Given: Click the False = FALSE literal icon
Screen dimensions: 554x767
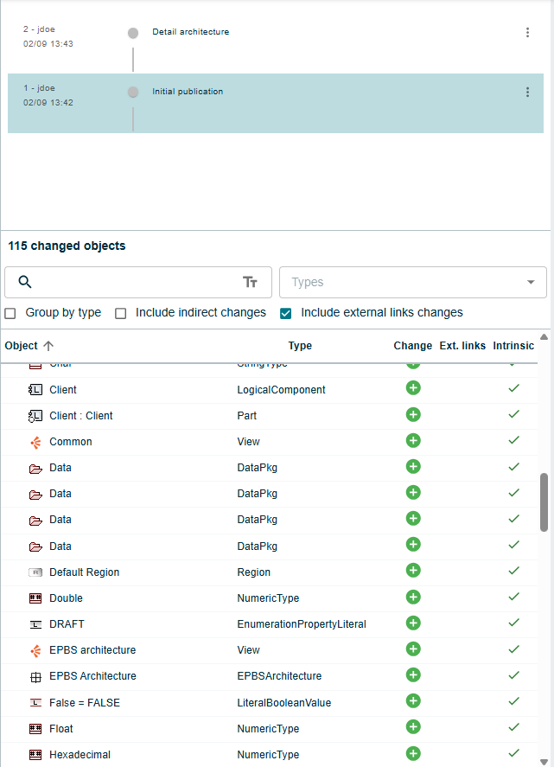Looking at the screenshot, I should point(35,703).
